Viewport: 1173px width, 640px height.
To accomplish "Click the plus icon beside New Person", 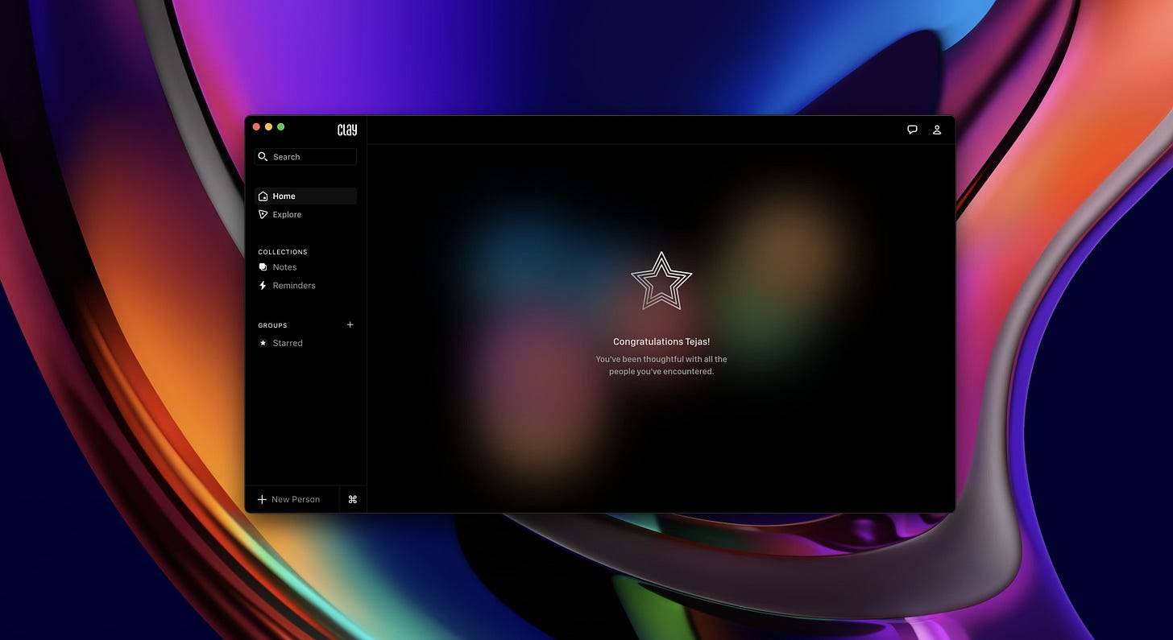I will coord(262,499).
